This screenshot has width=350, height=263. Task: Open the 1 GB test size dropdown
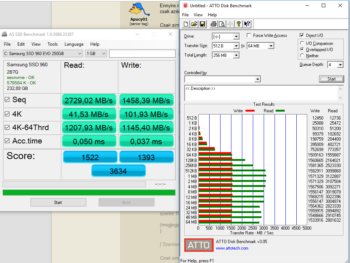96,54
